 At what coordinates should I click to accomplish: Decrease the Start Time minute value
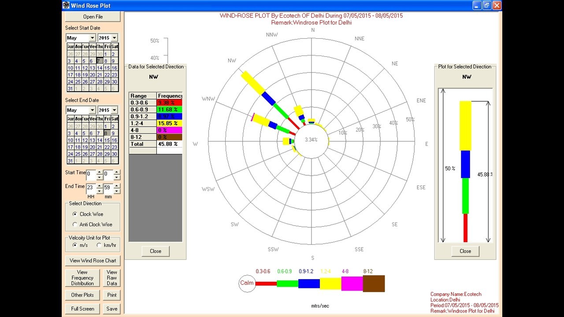(117, 177)
